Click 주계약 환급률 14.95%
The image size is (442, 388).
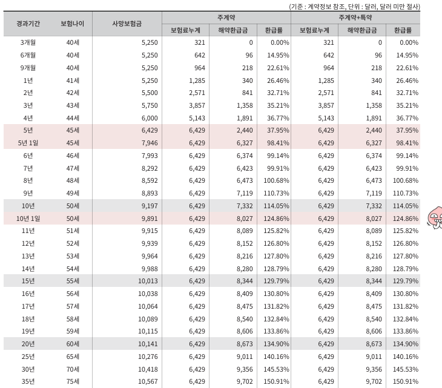[x=279, y=55]
